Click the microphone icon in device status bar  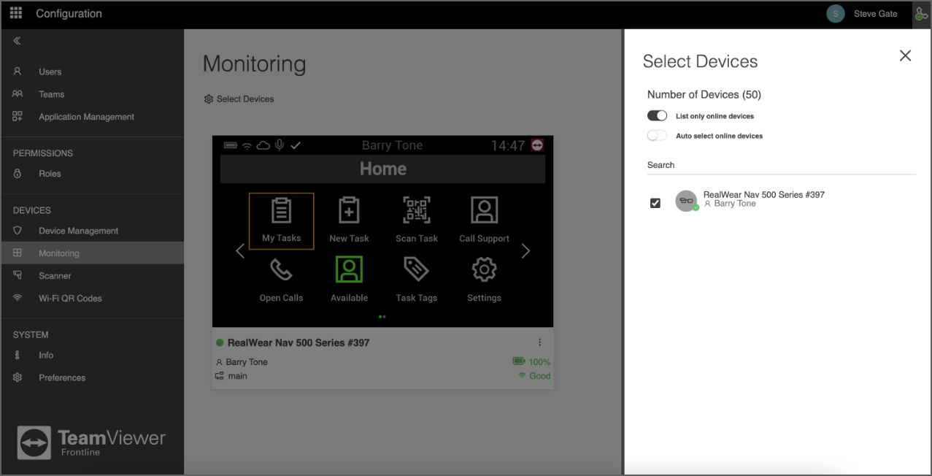280,145
